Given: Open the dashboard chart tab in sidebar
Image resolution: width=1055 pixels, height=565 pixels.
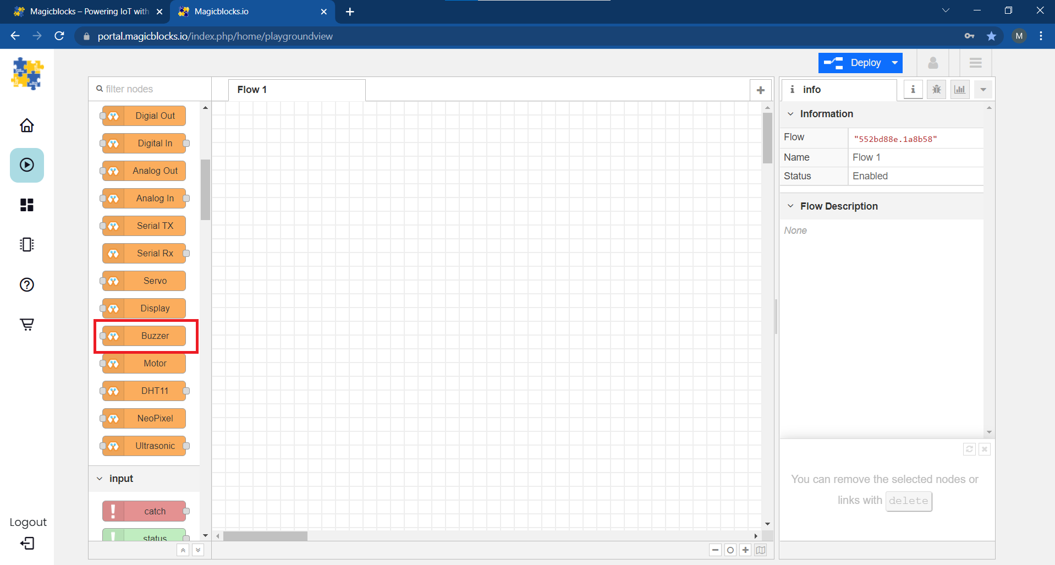Looking at the screenshot, I should pyautogui.click(x=959, y=90).
